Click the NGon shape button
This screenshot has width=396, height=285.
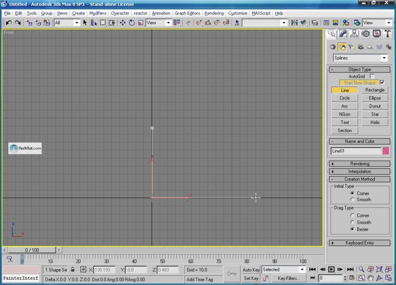[344, 114]
